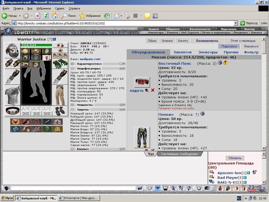Open the Системные сообщения tab

179,154
